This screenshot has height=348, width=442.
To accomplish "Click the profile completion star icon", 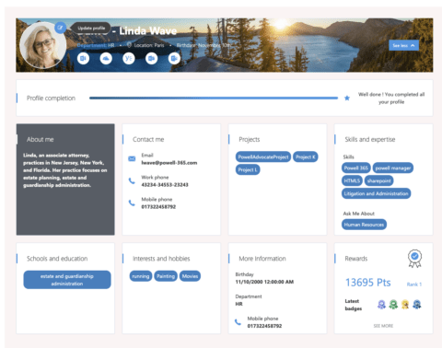I will [x=347, y=99].
